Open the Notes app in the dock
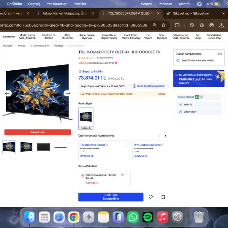Screen dimensions: 228x228 click(103, 217)
